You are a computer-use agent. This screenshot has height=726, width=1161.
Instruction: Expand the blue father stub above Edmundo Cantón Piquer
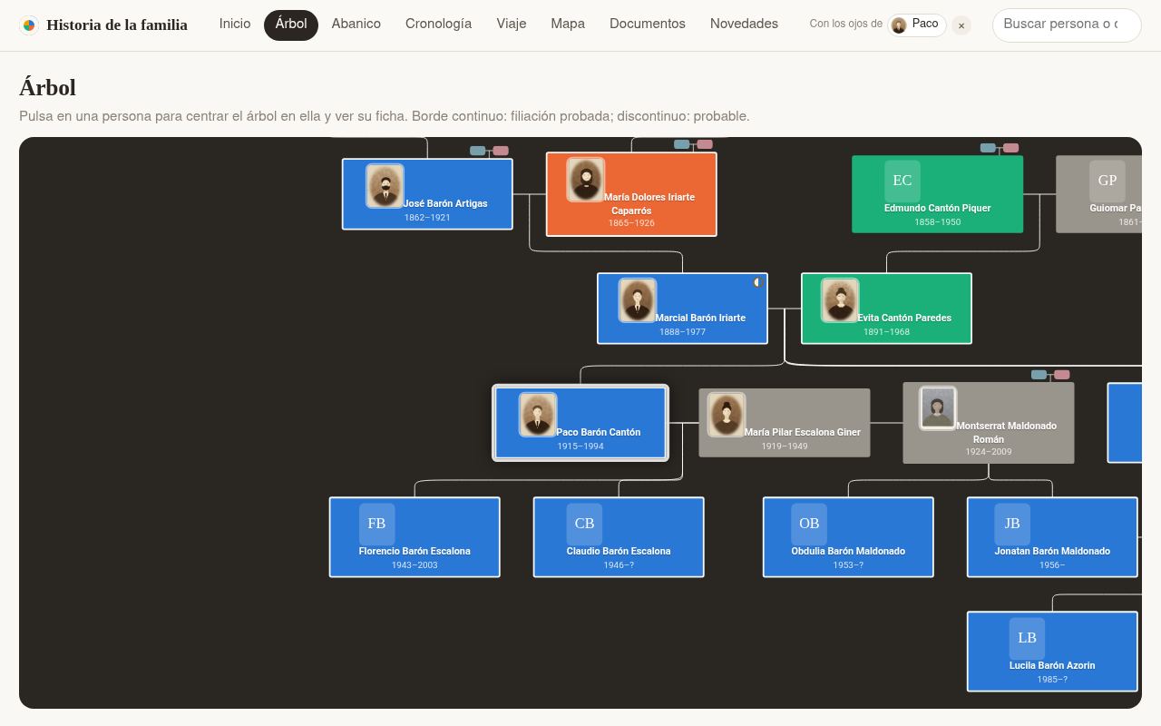tap(988, 148)
